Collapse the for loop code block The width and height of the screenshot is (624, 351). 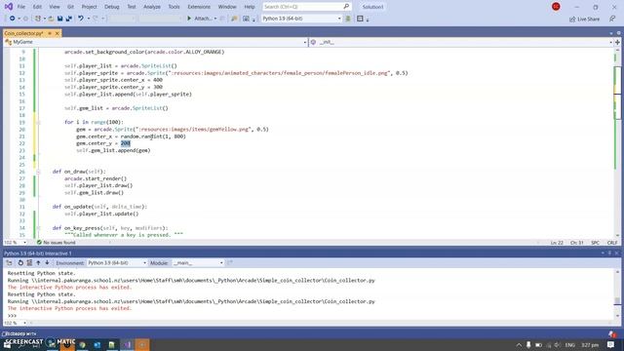click(x=38, y=123)
